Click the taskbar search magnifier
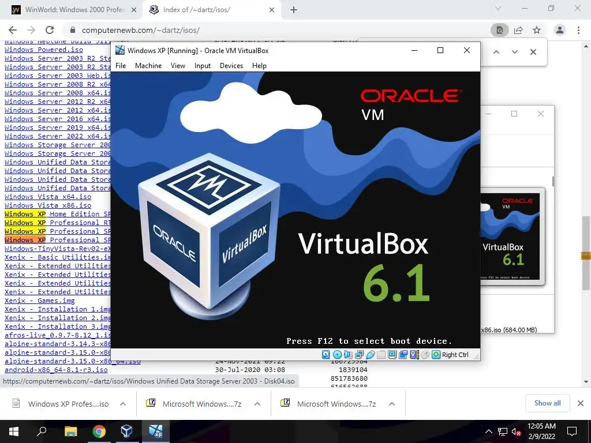 click(x=42, y=431)
